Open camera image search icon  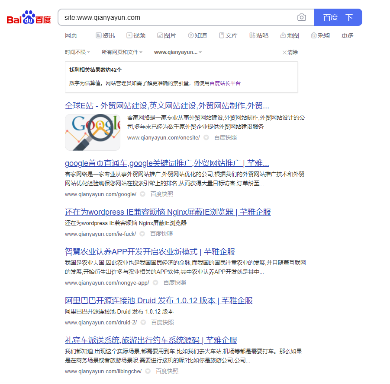(301, 18)
